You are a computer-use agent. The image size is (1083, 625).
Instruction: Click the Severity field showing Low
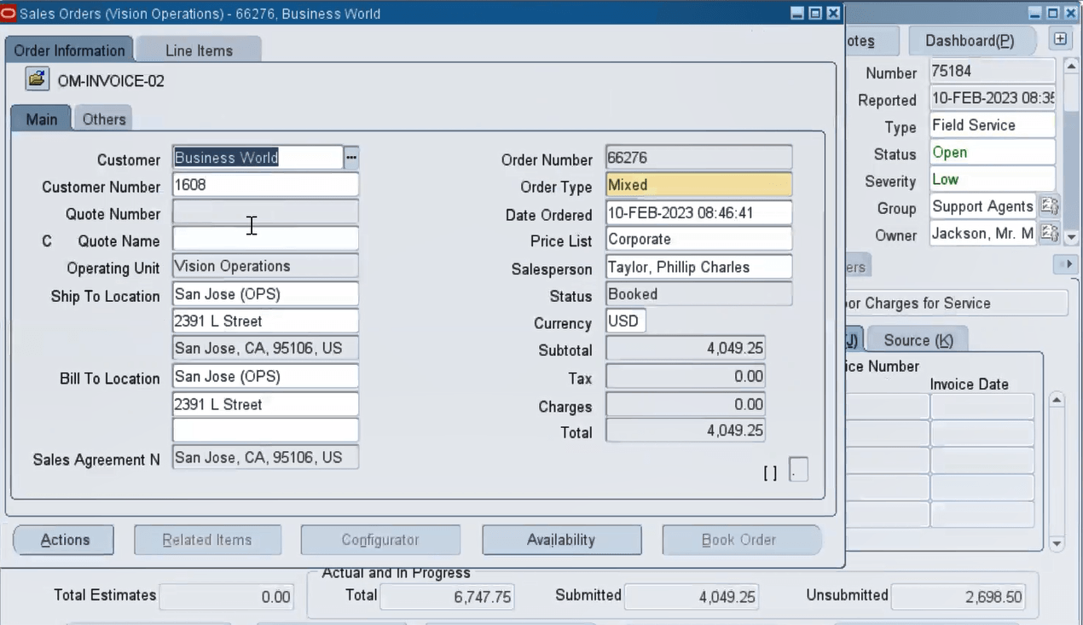click(992, 180)
